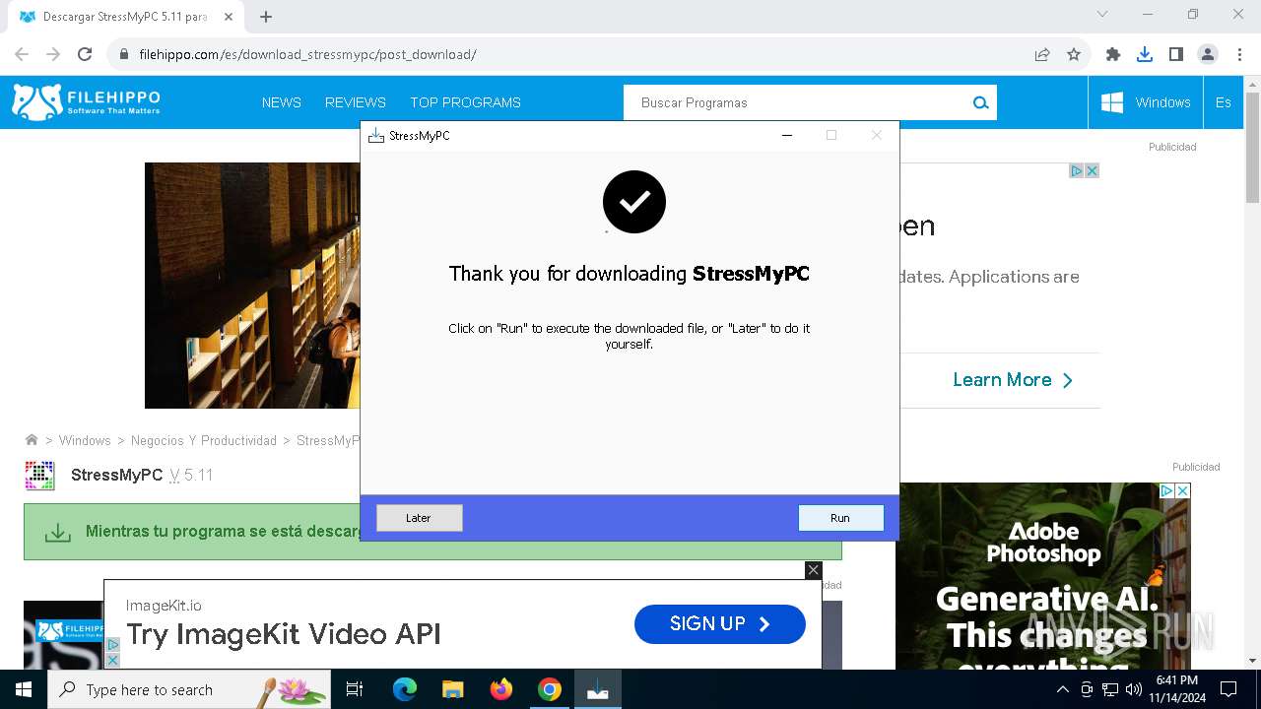Image resolution: width=1261 pixels, height=709 pixels.
Task: Open Chrome downloads icon
Action: click(1145, 54)
